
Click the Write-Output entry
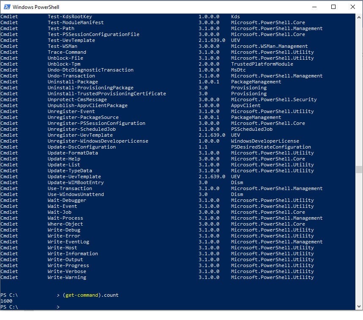pyautogui.click(x=65, y=259)
